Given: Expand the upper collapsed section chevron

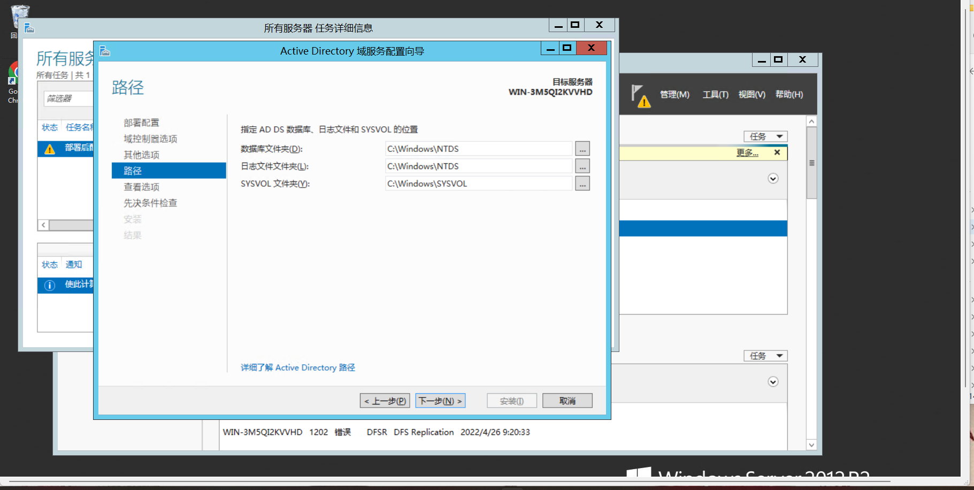Looking at the screenshot, I should tap(773, 179).
